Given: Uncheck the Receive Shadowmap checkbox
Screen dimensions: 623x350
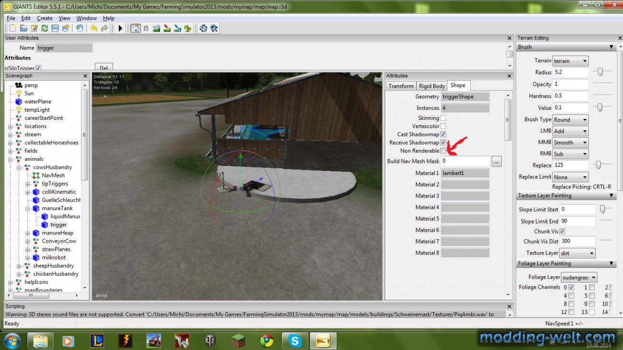Looking at the screenshot, I should 443,142.
